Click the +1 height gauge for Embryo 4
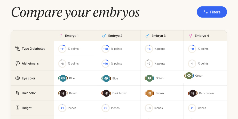238x119 pixels. pyautogui.click(x=192, y=108)
